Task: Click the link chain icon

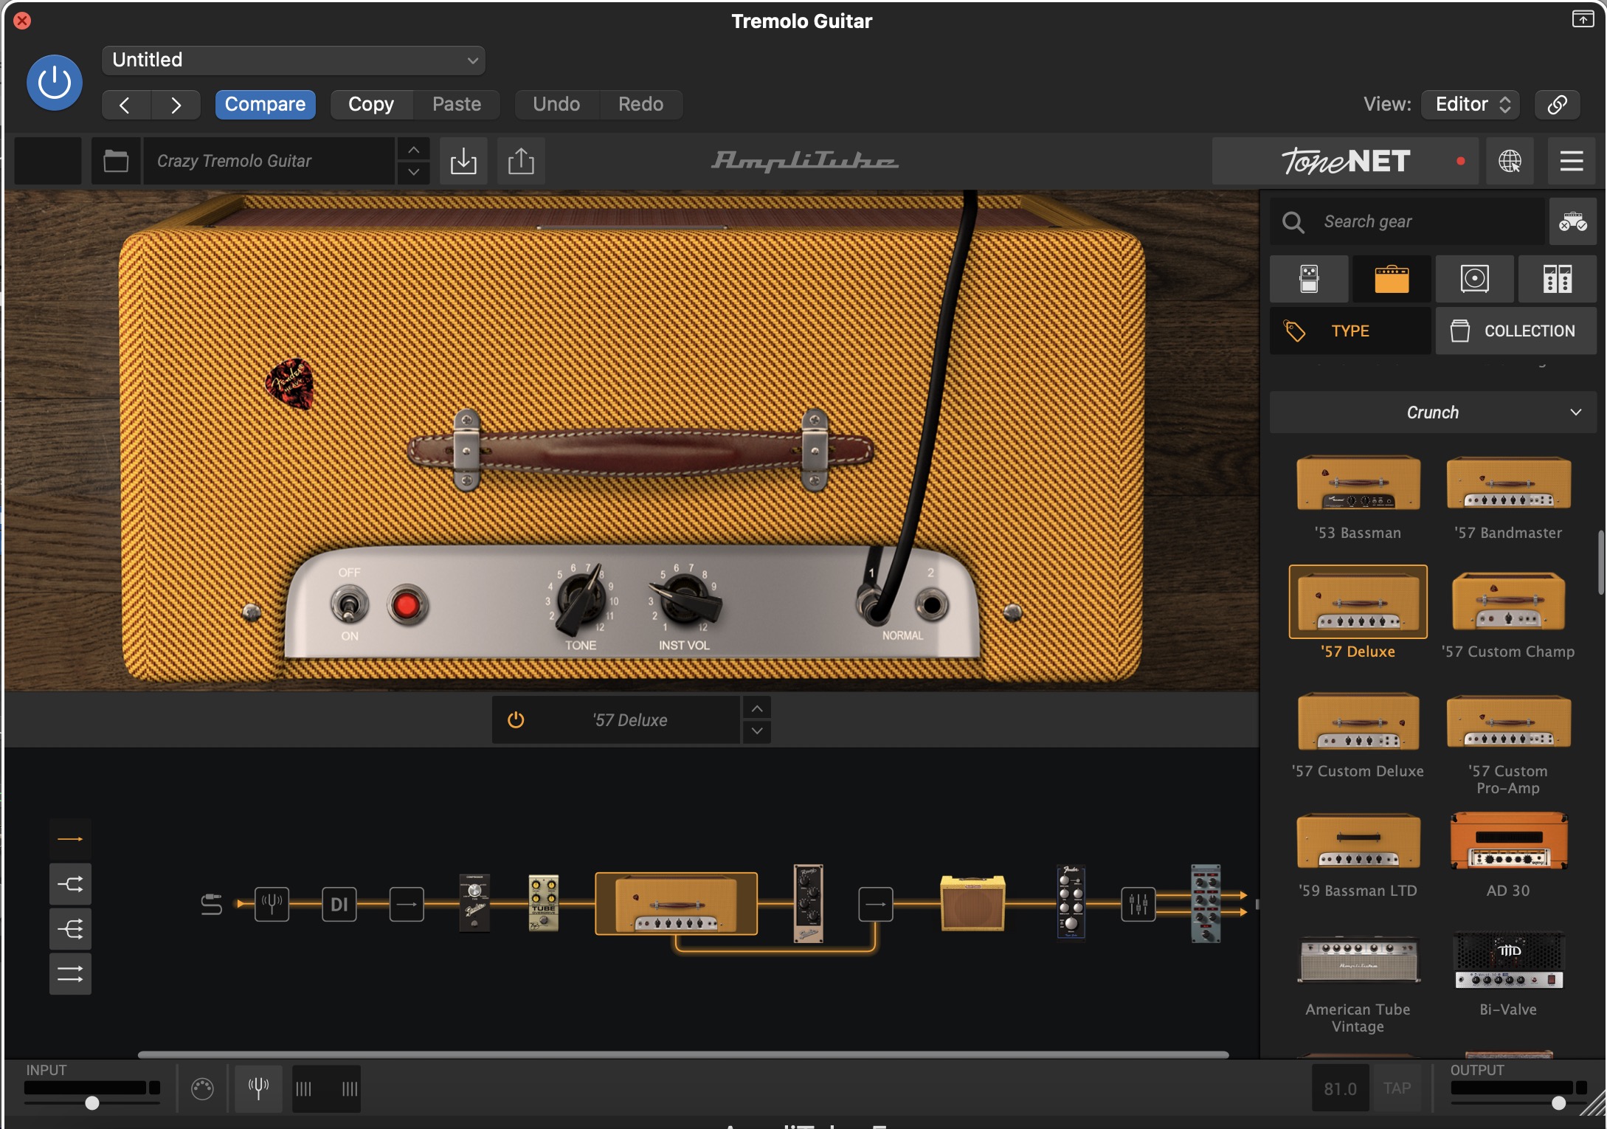Action: 1557,104
